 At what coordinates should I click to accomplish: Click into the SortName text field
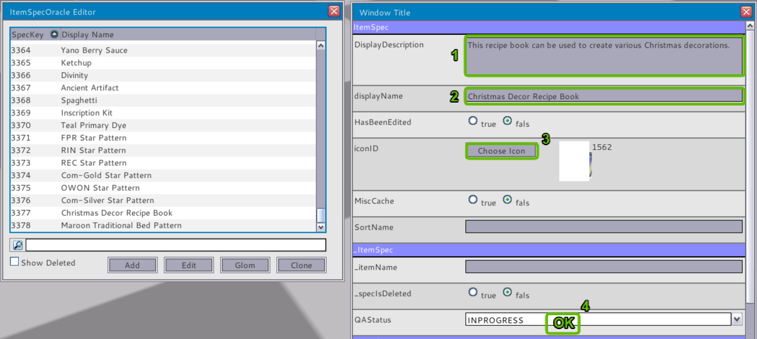tap(604, 227)
